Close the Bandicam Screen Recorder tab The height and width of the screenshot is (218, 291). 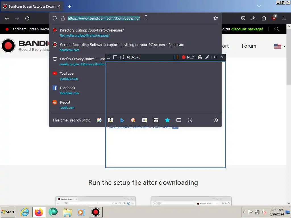click(x=59, y=6)
